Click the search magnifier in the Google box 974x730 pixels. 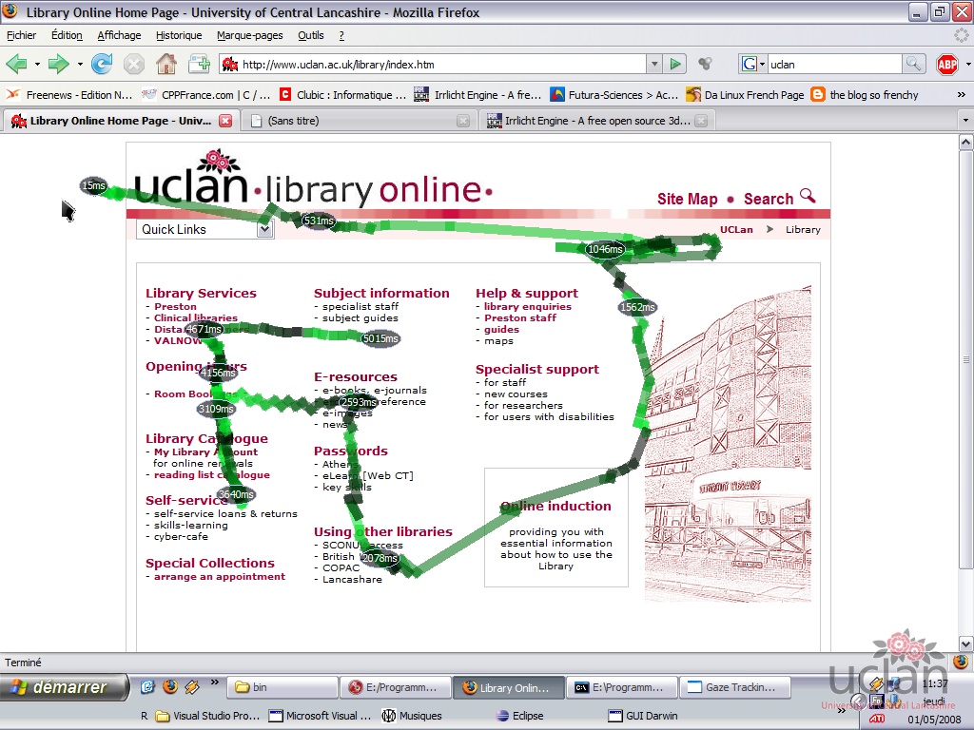point(913,64)
